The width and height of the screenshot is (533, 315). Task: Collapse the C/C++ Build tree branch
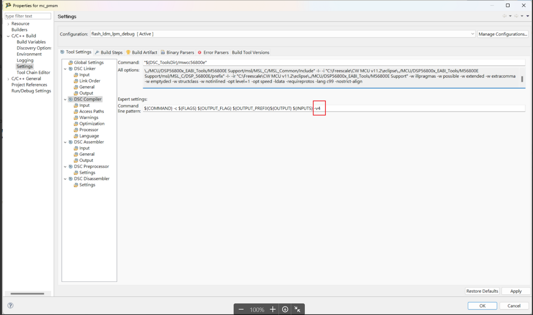(7, 36)
